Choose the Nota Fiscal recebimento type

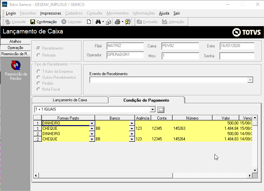click(x=38, y=89)
